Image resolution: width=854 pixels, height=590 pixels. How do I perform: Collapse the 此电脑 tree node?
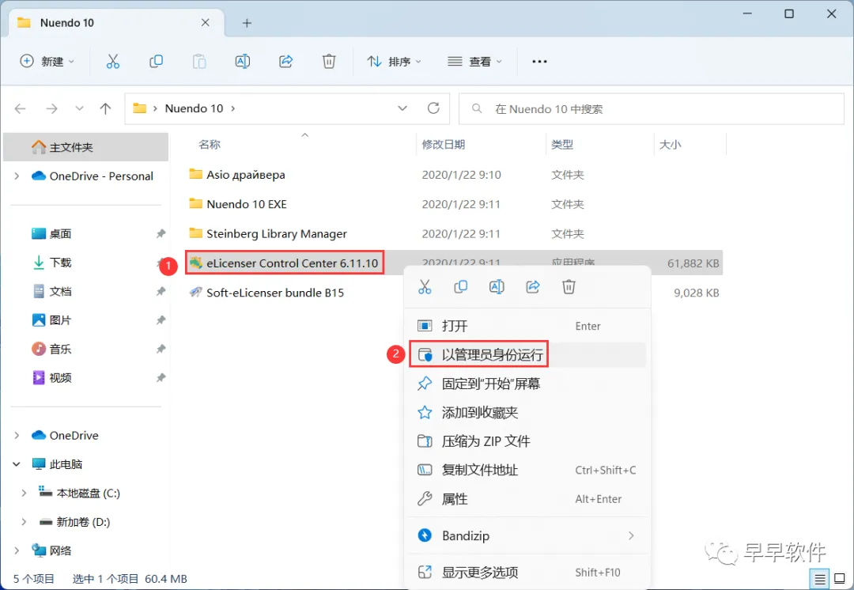pyautogui.click(x=17, y=464)
